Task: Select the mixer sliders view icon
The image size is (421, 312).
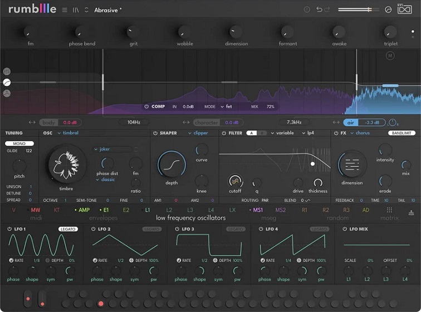Action: click(7, 71)
